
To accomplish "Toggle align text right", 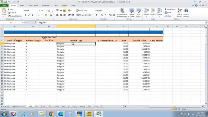I will pos(64,15).
